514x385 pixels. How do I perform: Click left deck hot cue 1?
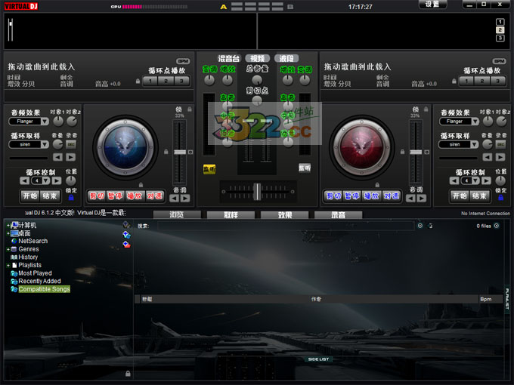[x=150, y=81]
